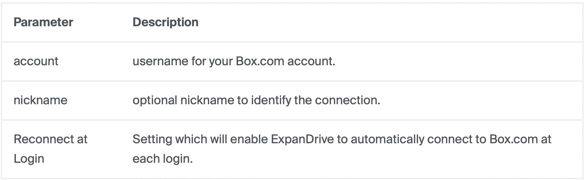The width and height of the screenshot is (586, 180).
Task: Click the account description text
Action: coord(234,61)
